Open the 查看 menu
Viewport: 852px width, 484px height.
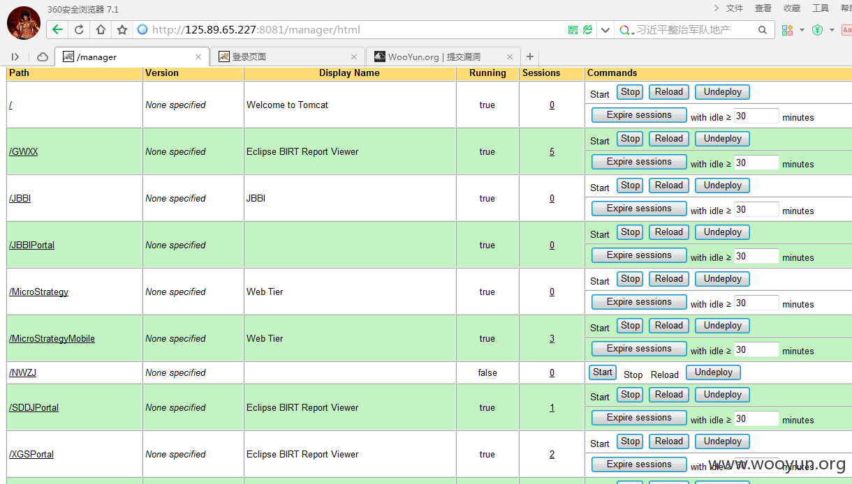point(763,8)
